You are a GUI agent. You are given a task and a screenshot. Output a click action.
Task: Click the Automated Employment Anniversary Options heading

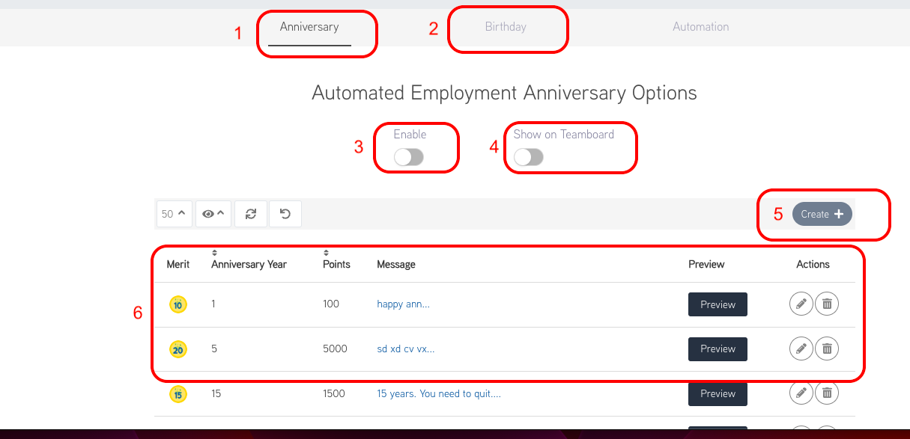pos(504,93)
